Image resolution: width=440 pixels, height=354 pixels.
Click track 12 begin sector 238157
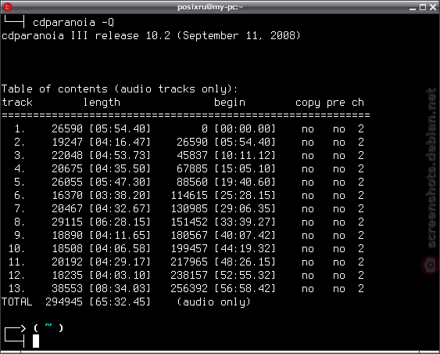[x=189, y=275]
